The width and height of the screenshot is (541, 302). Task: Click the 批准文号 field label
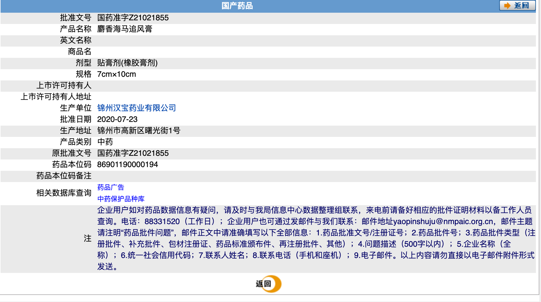pyautogui.click(x=76, y=18)
